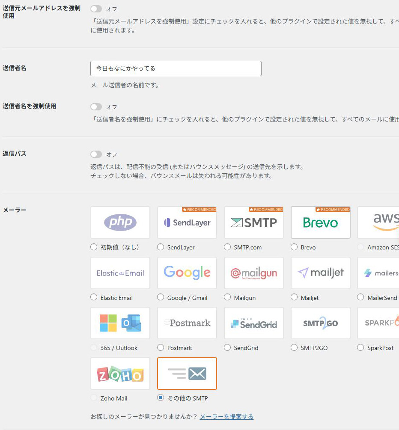Screen dimensions: 399x430
Task: Click the 送信者名 text field
Action: point(176,68)
